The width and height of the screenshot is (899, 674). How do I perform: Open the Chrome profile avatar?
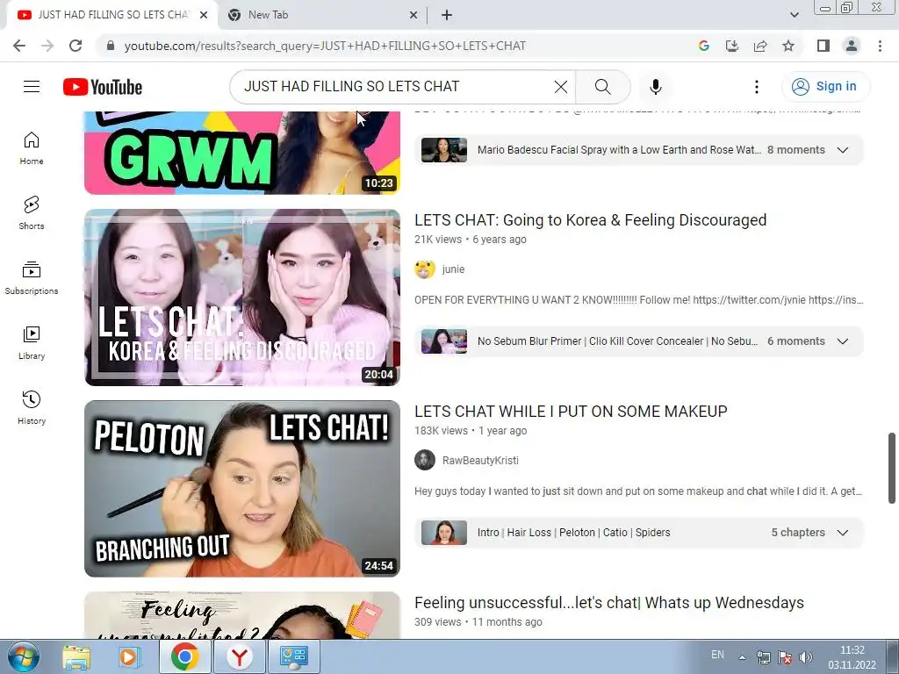[852, 46]
